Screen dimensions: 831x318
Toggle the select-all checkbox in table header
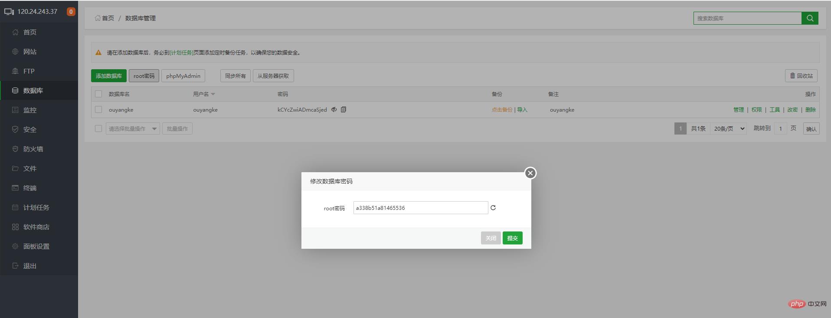click(x=98, y=94)
